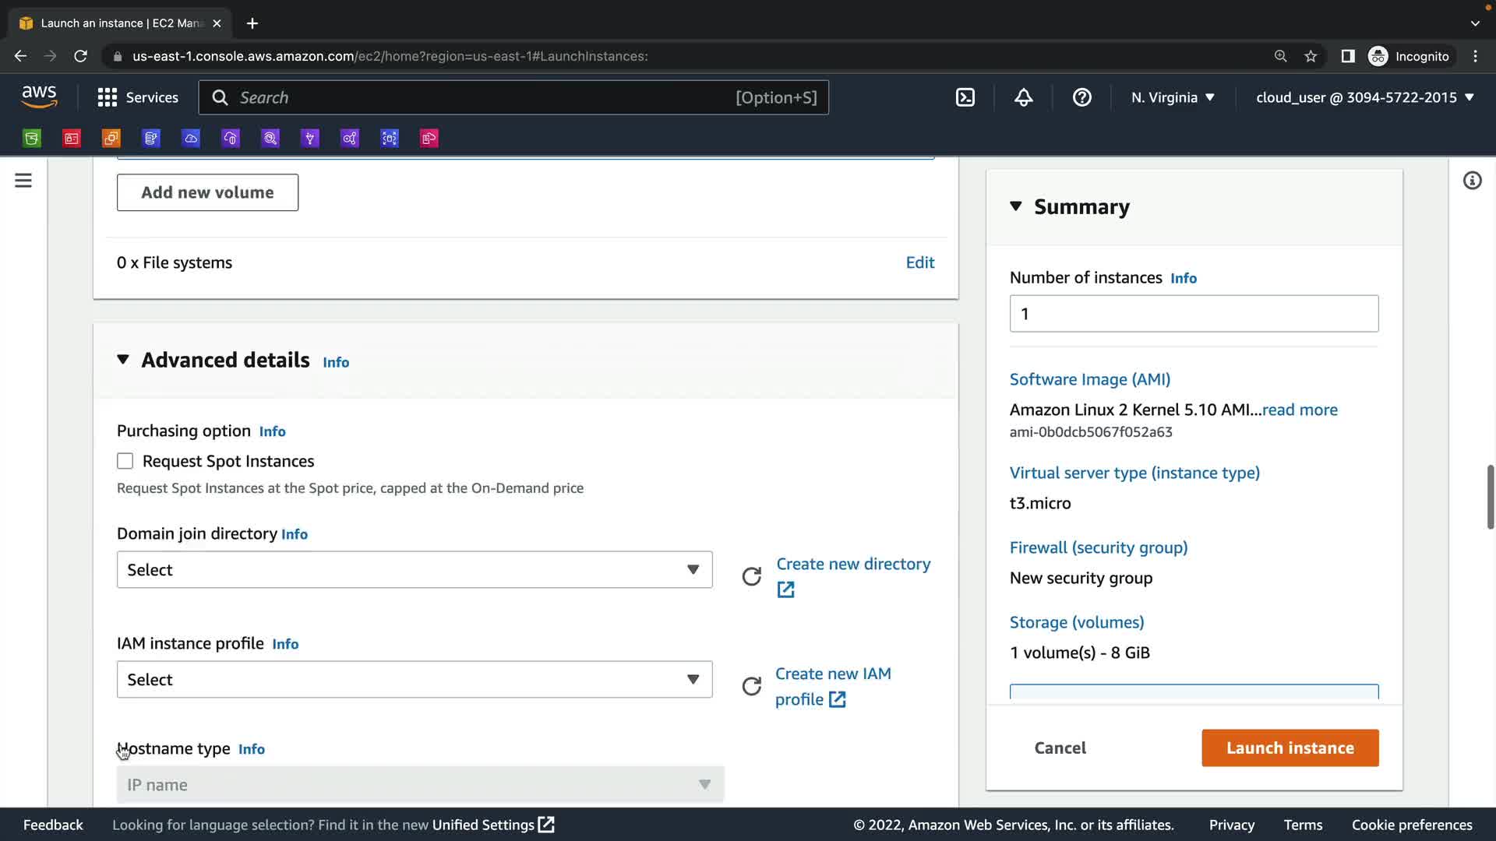Refresh the IAM instance profile list
Screen dimensions: 1496x841
pyautogui.click(x=751, y=686)
